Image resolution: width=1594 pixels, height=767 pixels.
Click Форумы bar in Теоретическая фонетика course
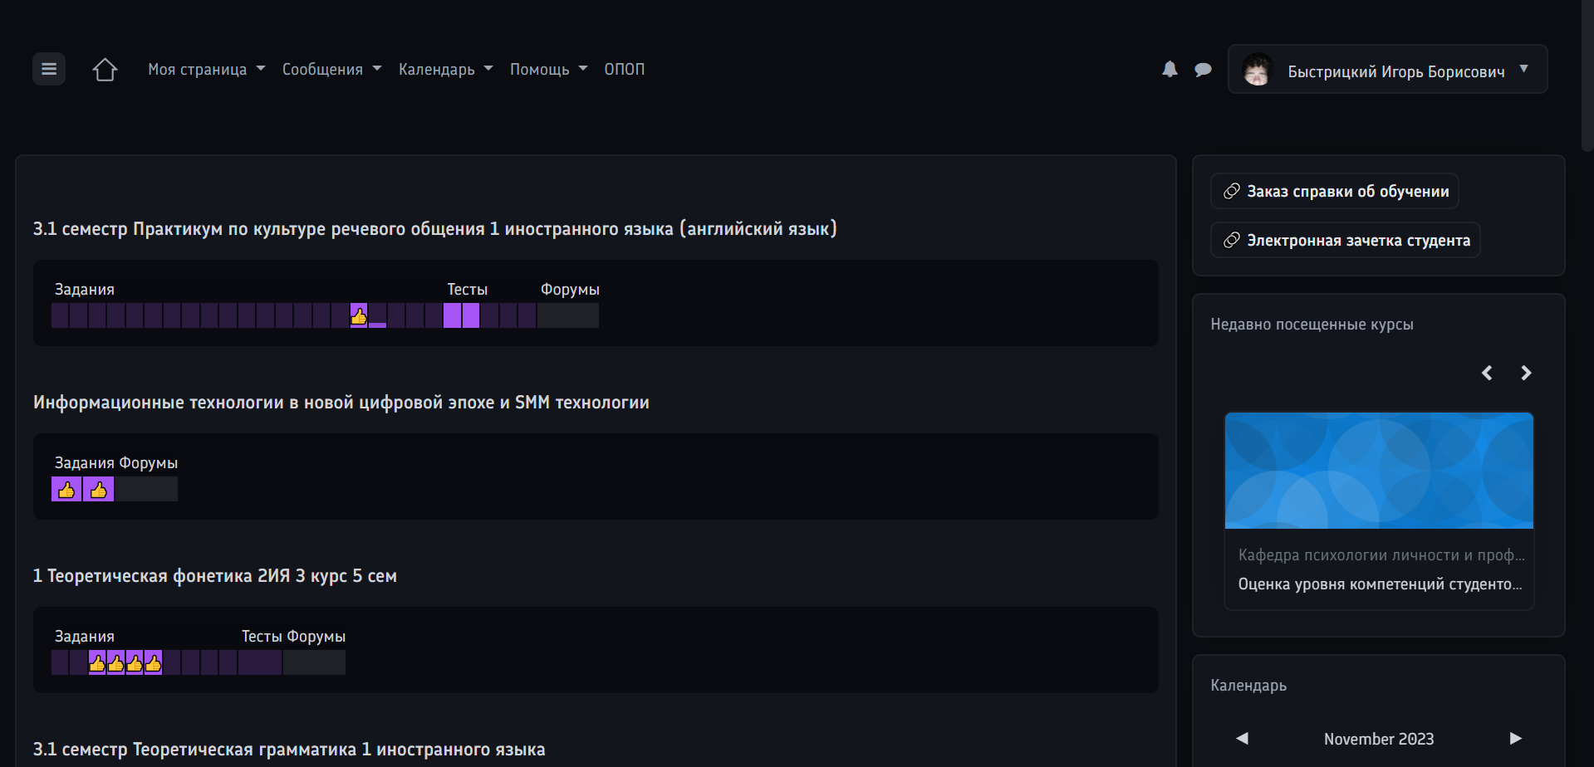314,662
